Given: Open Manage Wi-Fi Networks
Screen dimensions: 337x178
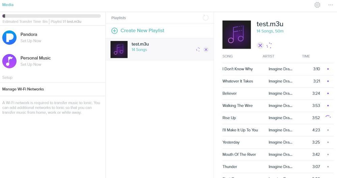Looking at the screenshot, I should click(x=23, y=89).
